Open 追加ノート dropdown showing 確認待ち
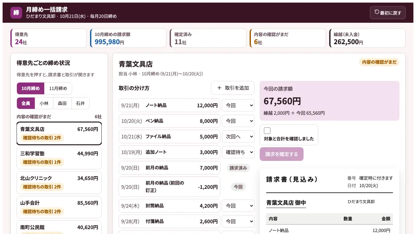Screen dimensions: 416x234 pyautogui.click(x=238, y=152)
